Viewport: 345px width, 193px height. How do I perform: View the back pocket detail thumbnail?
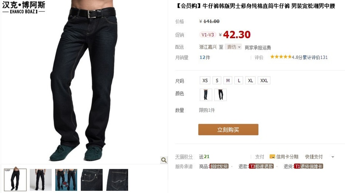(117, 180)
